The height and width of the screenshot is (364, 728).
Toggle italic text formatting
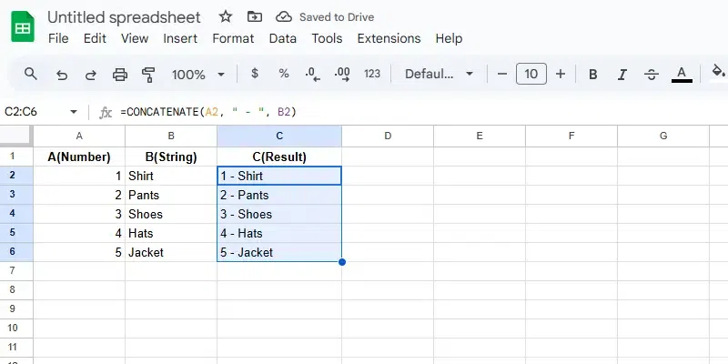[x=622, y=75]
